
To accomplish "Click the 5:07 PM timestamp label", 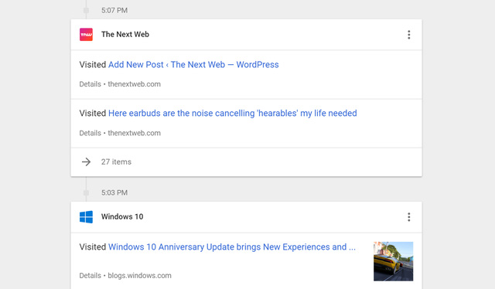I will [x=114, y=10].
